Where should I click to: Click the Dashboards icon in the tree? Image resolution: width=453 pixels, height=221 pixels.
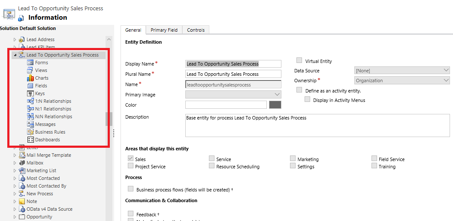(30, 140)
